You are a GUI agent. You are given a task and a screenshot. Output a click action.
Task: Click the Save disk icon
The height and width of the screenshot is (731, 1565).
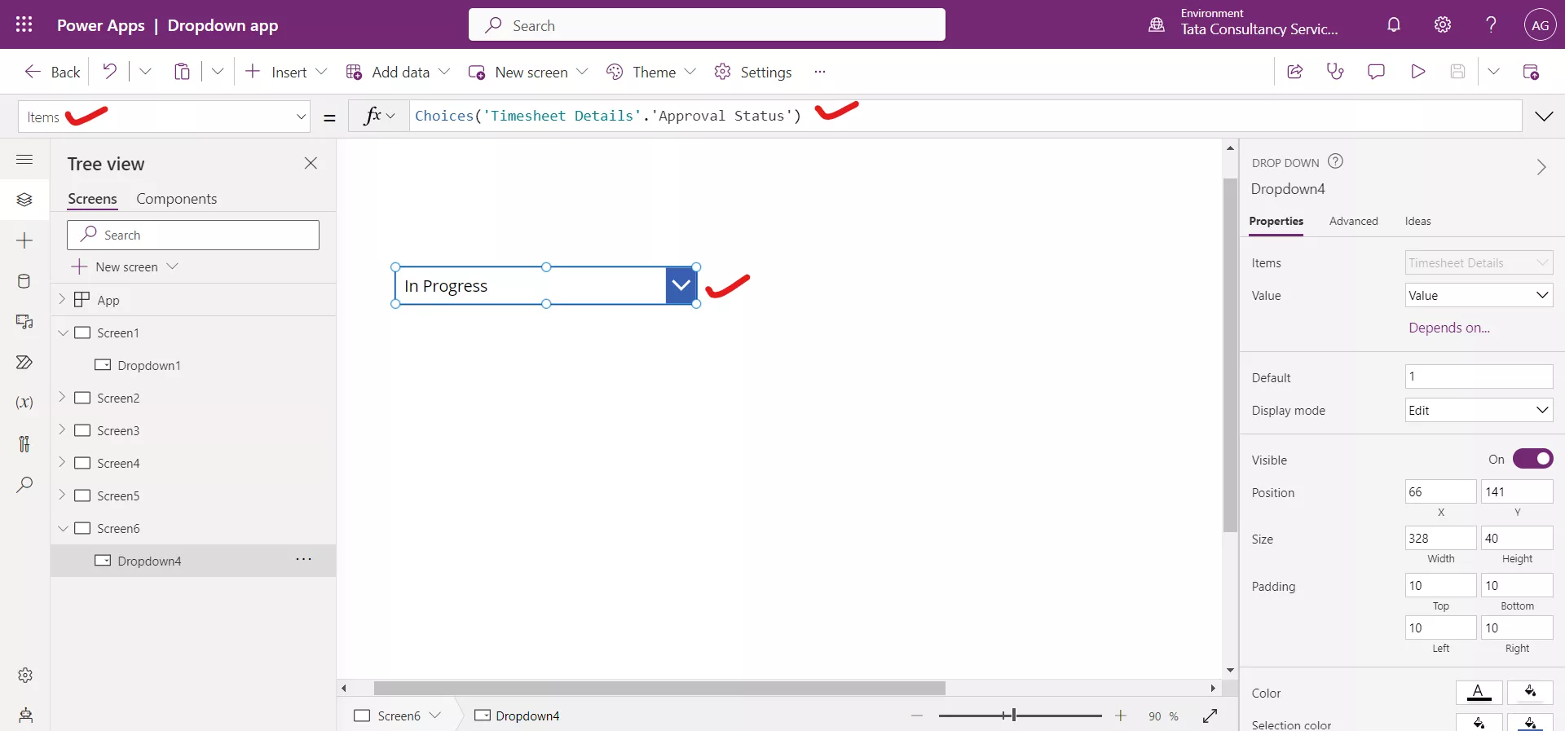1457,71
